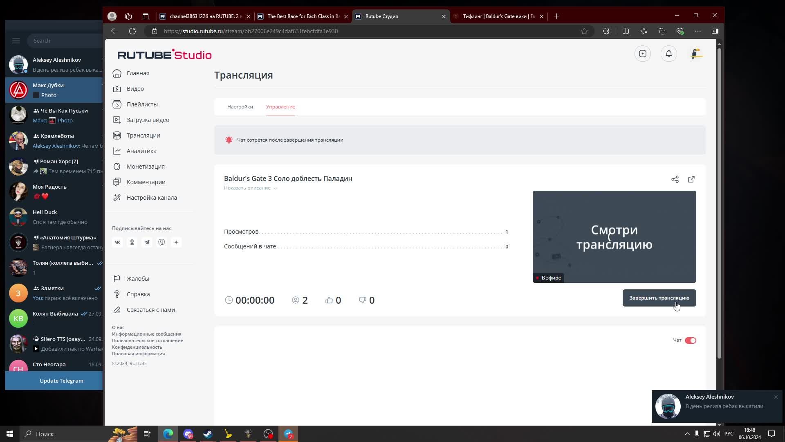The height and width of the screenshot is (442, 785).
Task: Open stream in new window icon
Action: click(691, 179)
